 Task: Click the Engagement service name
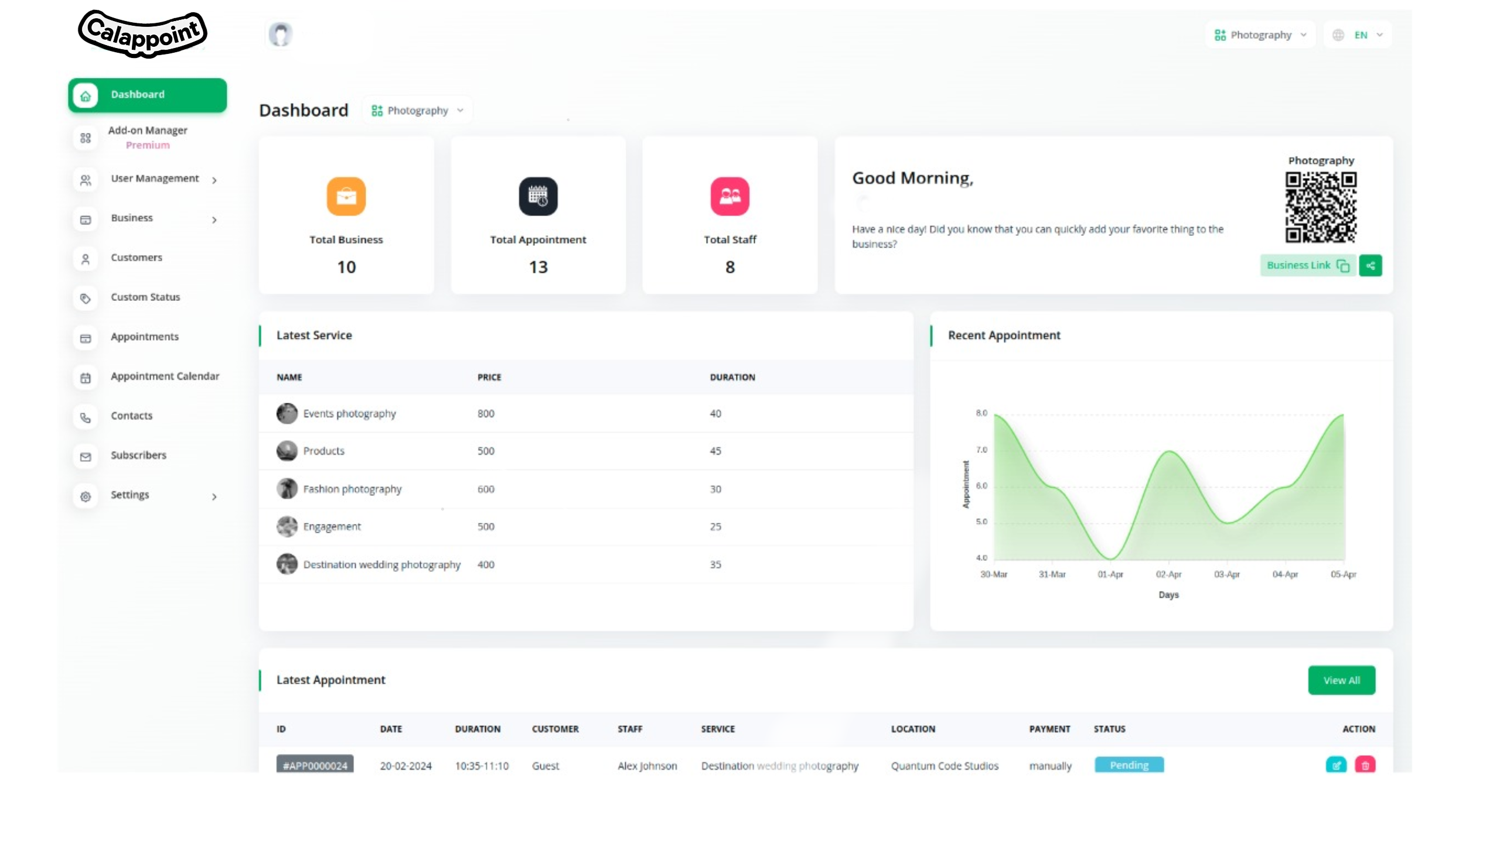332,526
